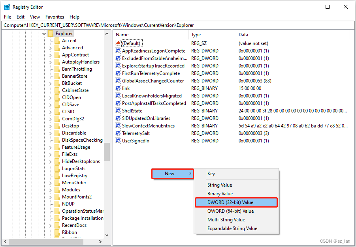Screen dimensions: 356x247
Task: Click the FileExts key folder icon
Action: tap(57, 154)
